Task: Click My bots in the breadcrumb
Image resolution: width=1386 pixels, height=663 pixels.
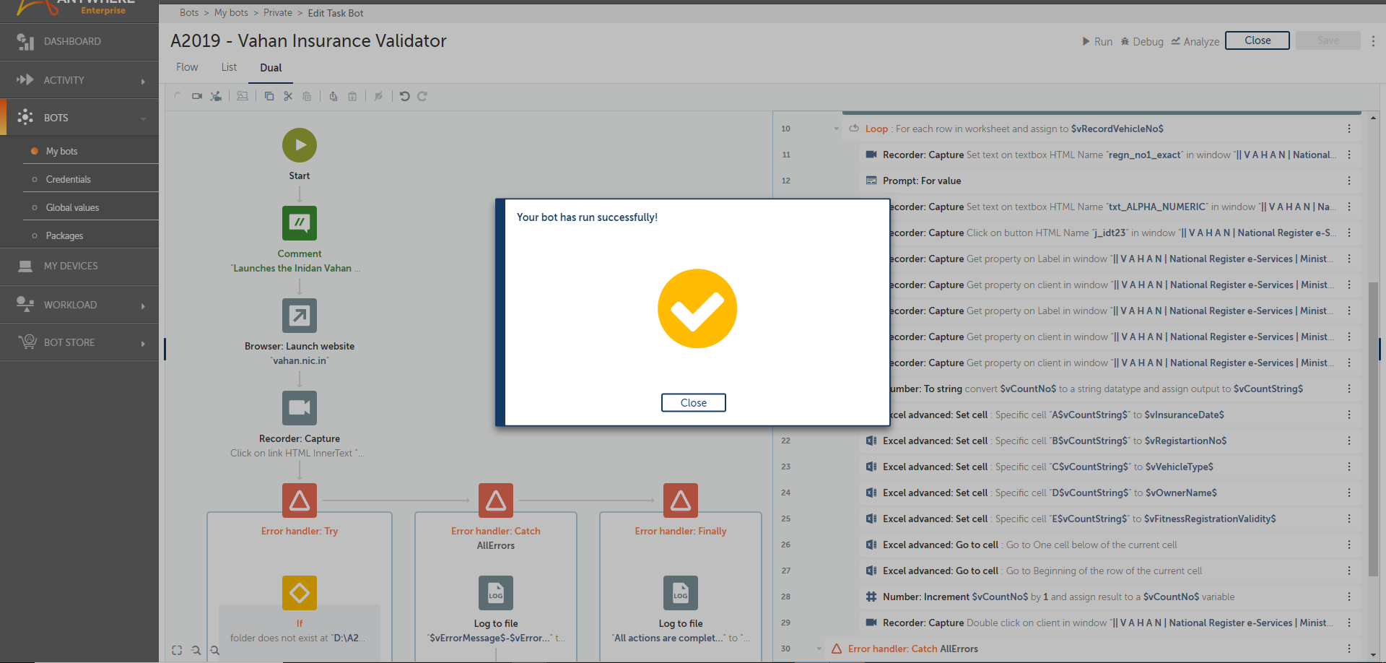Action: pos(231,13)
